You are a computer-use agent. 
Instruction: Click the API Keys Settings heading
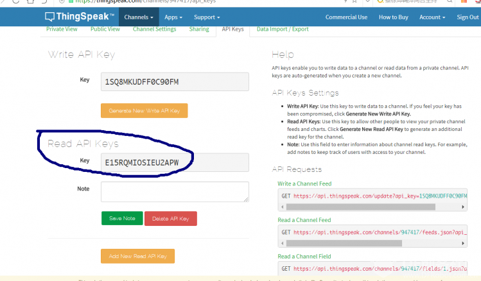[305, 93]
